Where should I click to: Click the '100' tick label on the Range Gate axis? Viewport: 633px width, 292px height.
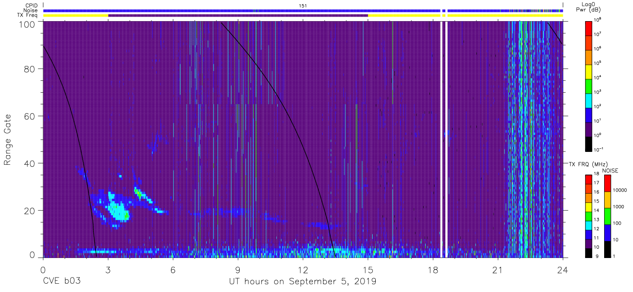(26, 24)
